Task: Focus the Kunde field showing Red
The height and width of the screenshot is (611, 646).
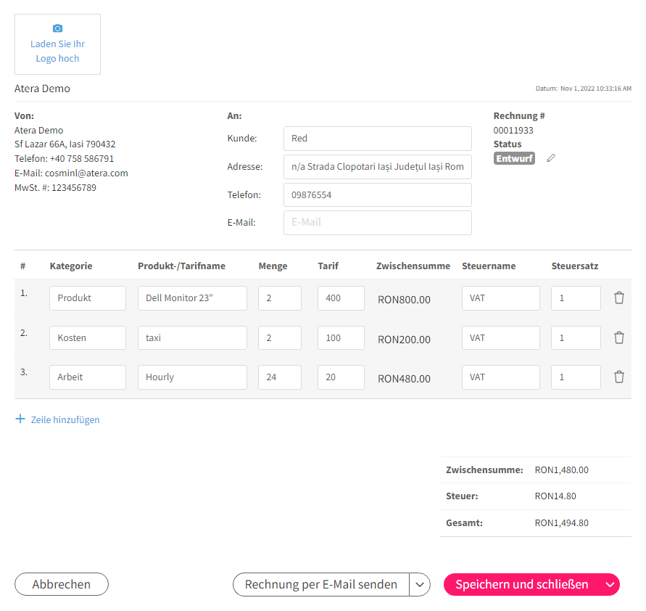Action: pos(378,139)
